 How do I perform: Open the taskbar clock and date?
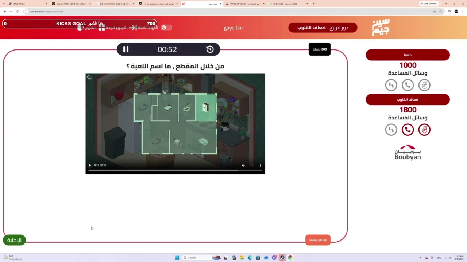[459, 258]
